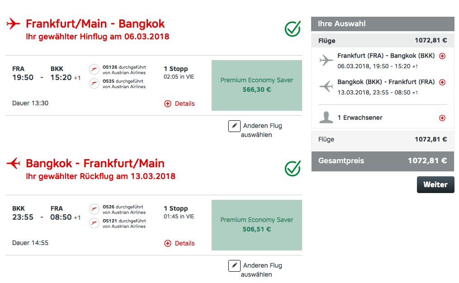Click green checkmark for Frankfurt/Main - Bangkok
The image size is (459, 283).
[x=293, y=28]
